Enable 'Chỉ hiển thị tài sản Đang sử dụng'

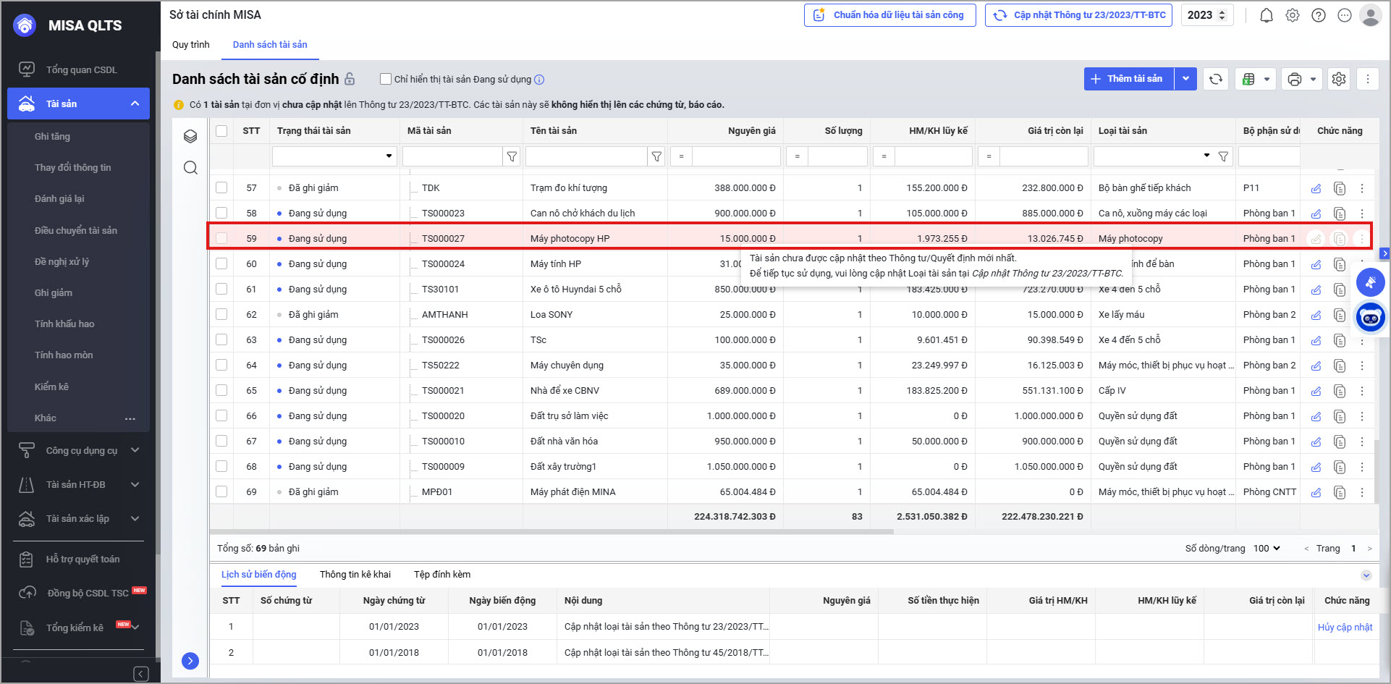click(386, 79)
